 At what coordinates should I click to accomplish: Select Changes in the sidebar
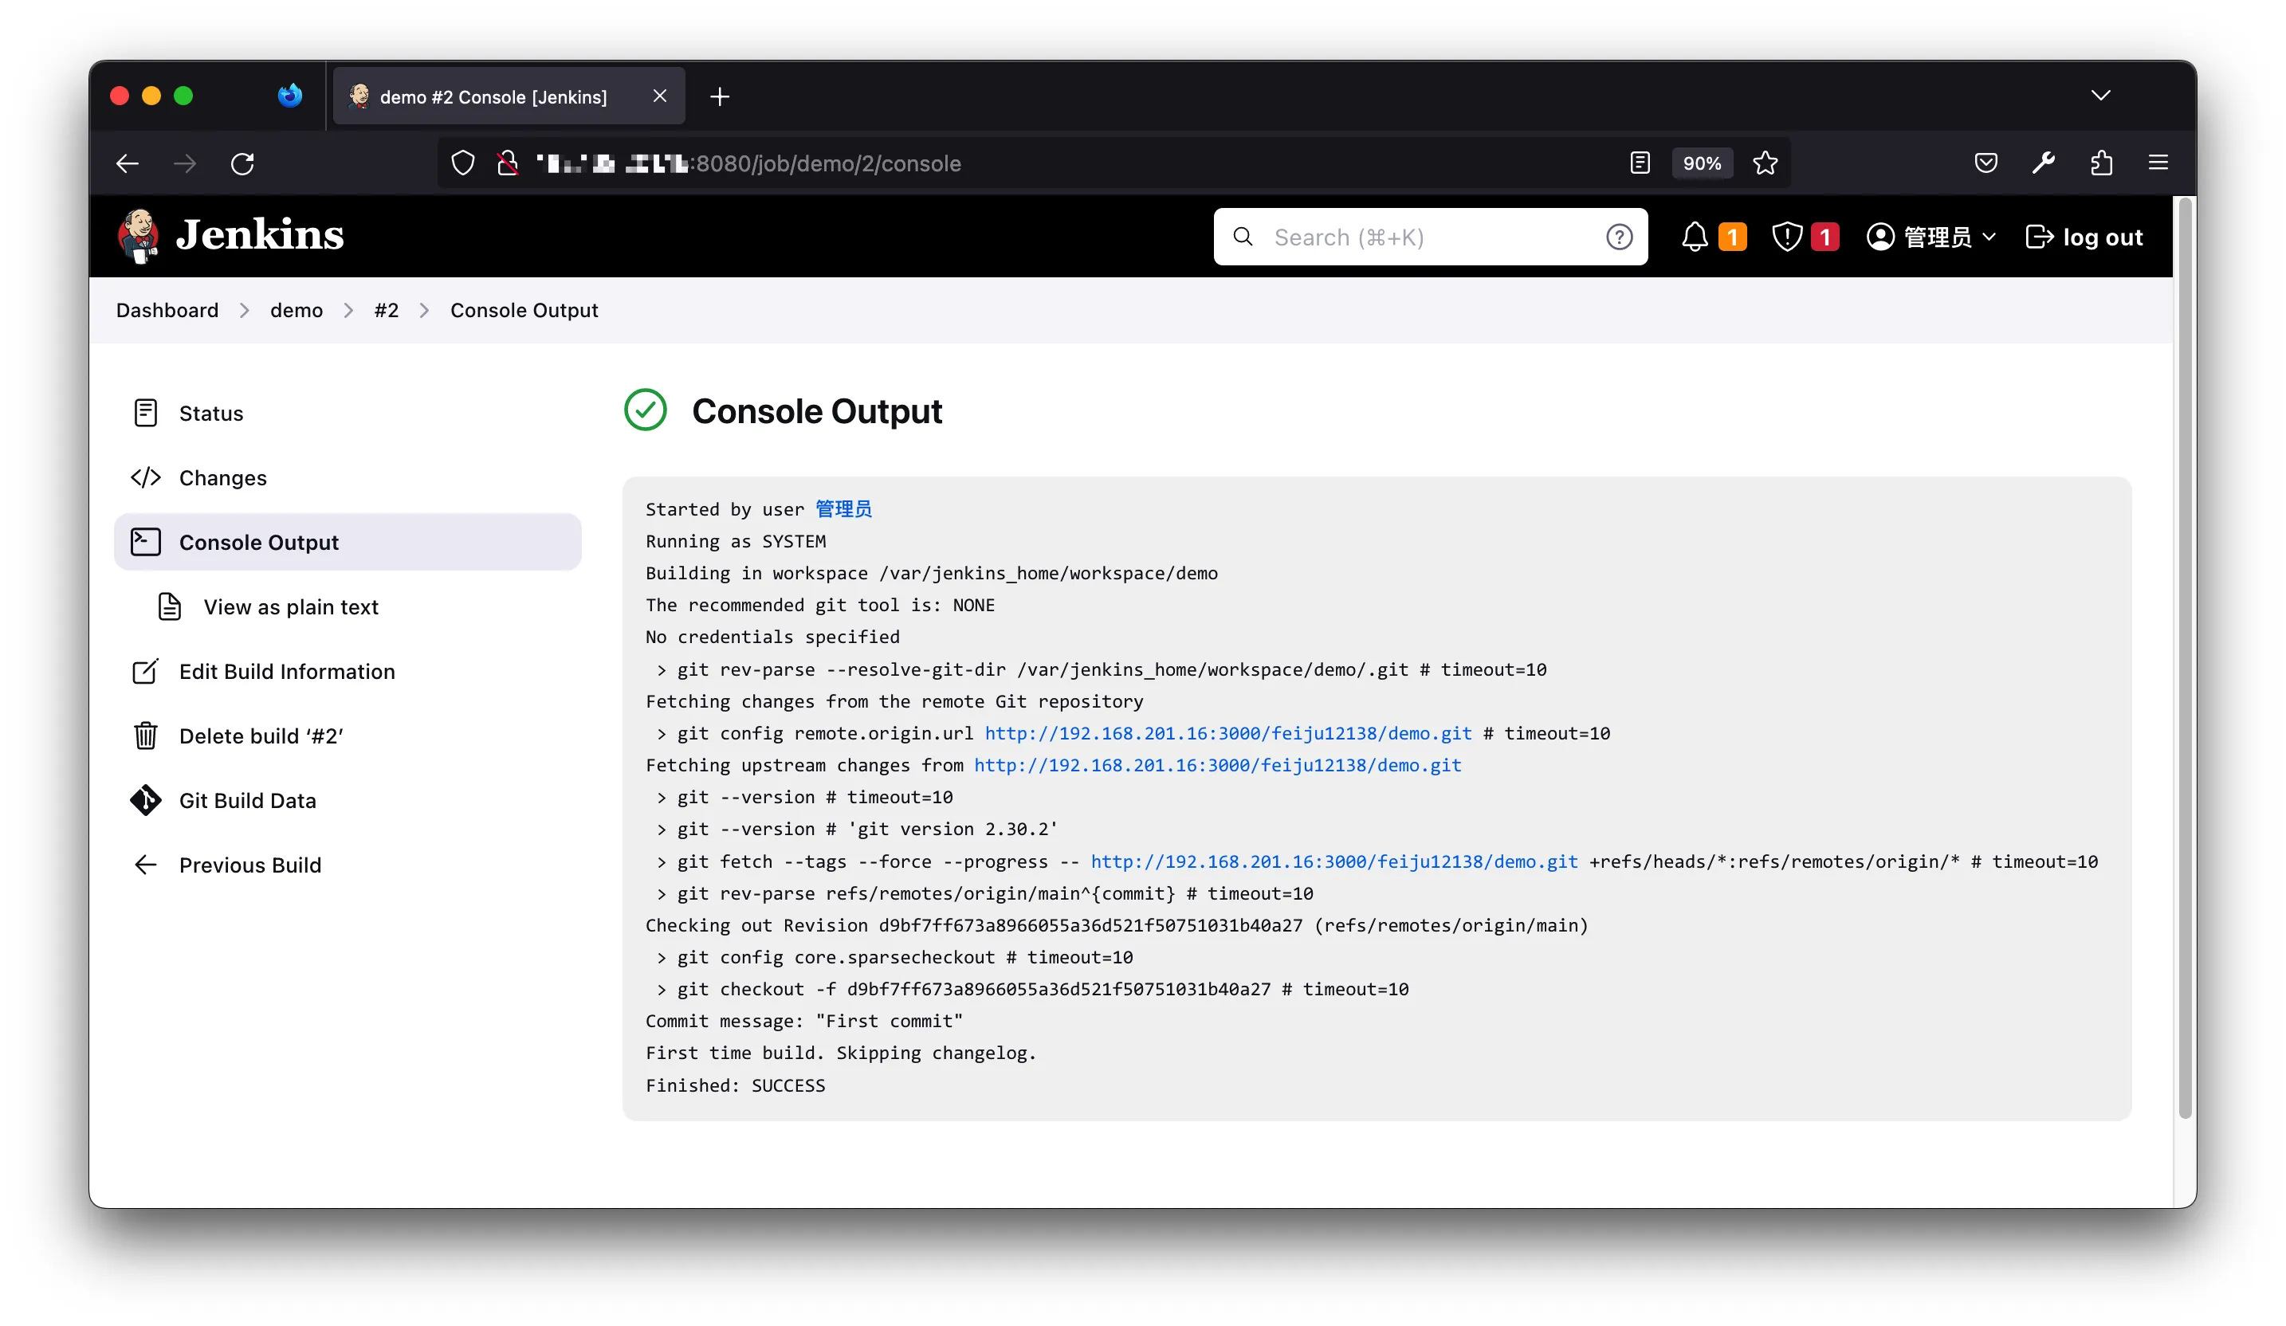click(222, 478)
